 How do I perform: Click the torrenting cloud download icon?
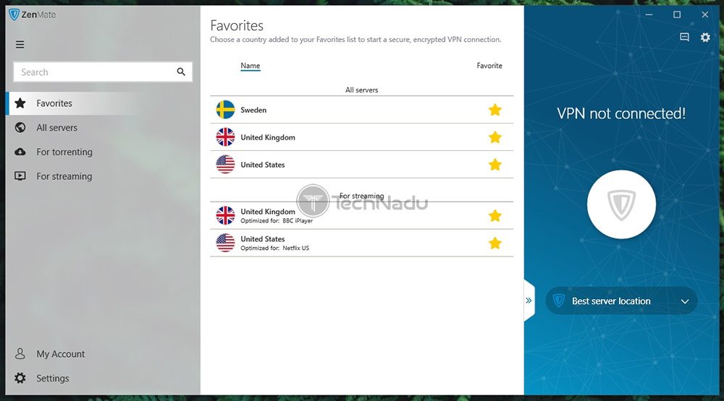click(x=20, y=152)
